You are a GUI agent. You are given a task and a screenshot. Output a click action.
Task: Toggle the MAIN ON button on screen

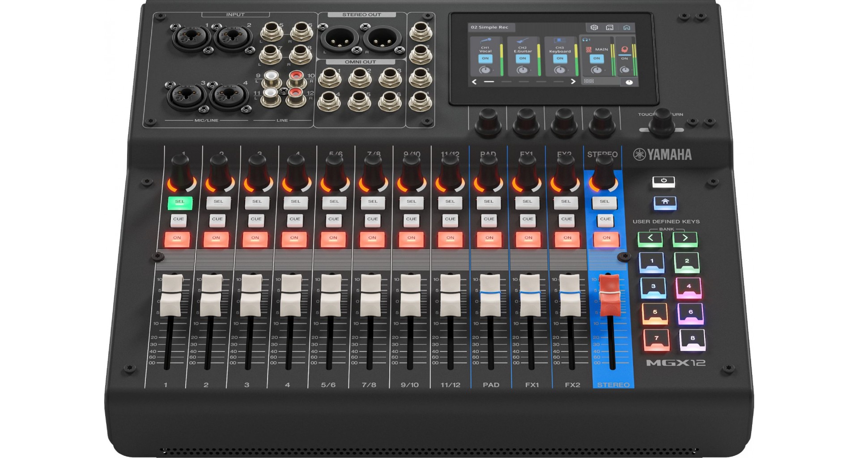[596, 59]
